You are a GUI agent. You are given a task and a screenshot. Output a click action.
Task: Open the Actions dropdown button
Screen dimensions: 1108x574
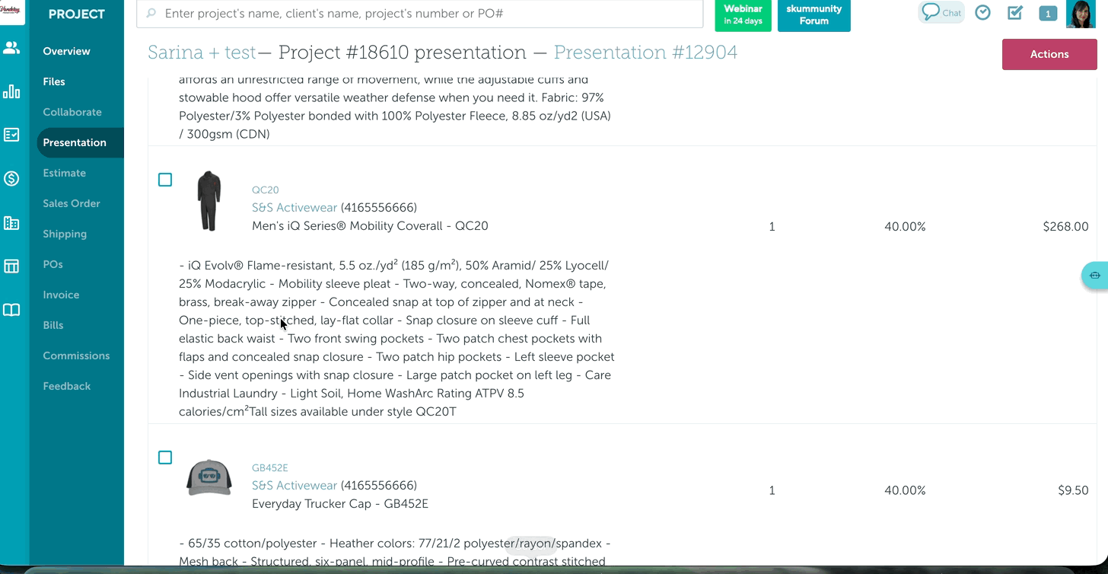point(1049,54)
